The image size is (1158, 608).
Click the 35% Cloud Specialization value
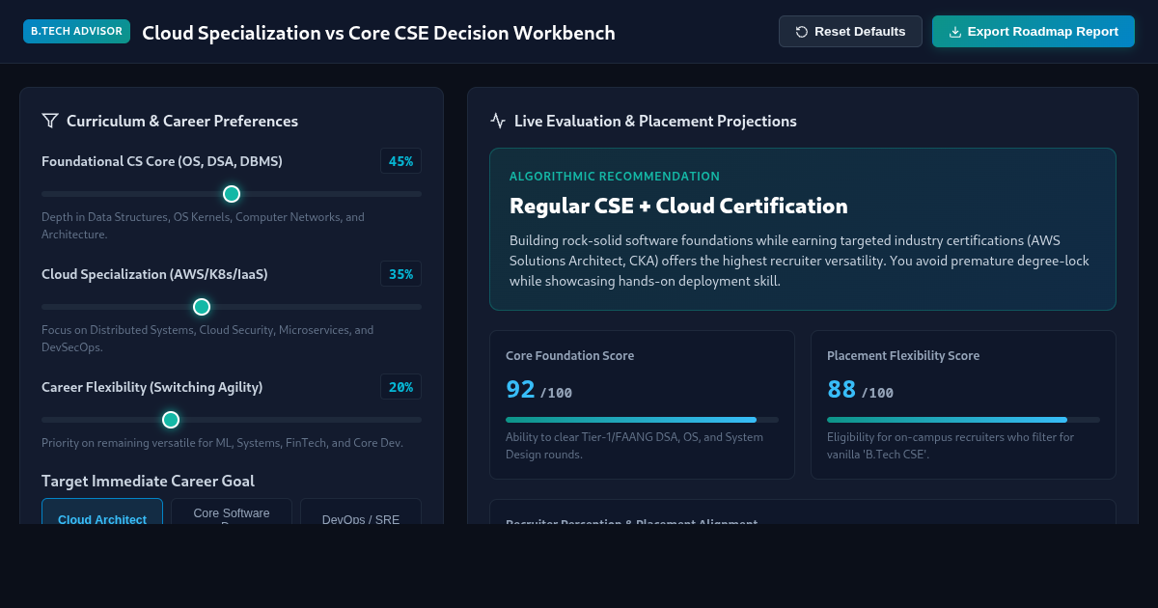[x=400, y=274]
